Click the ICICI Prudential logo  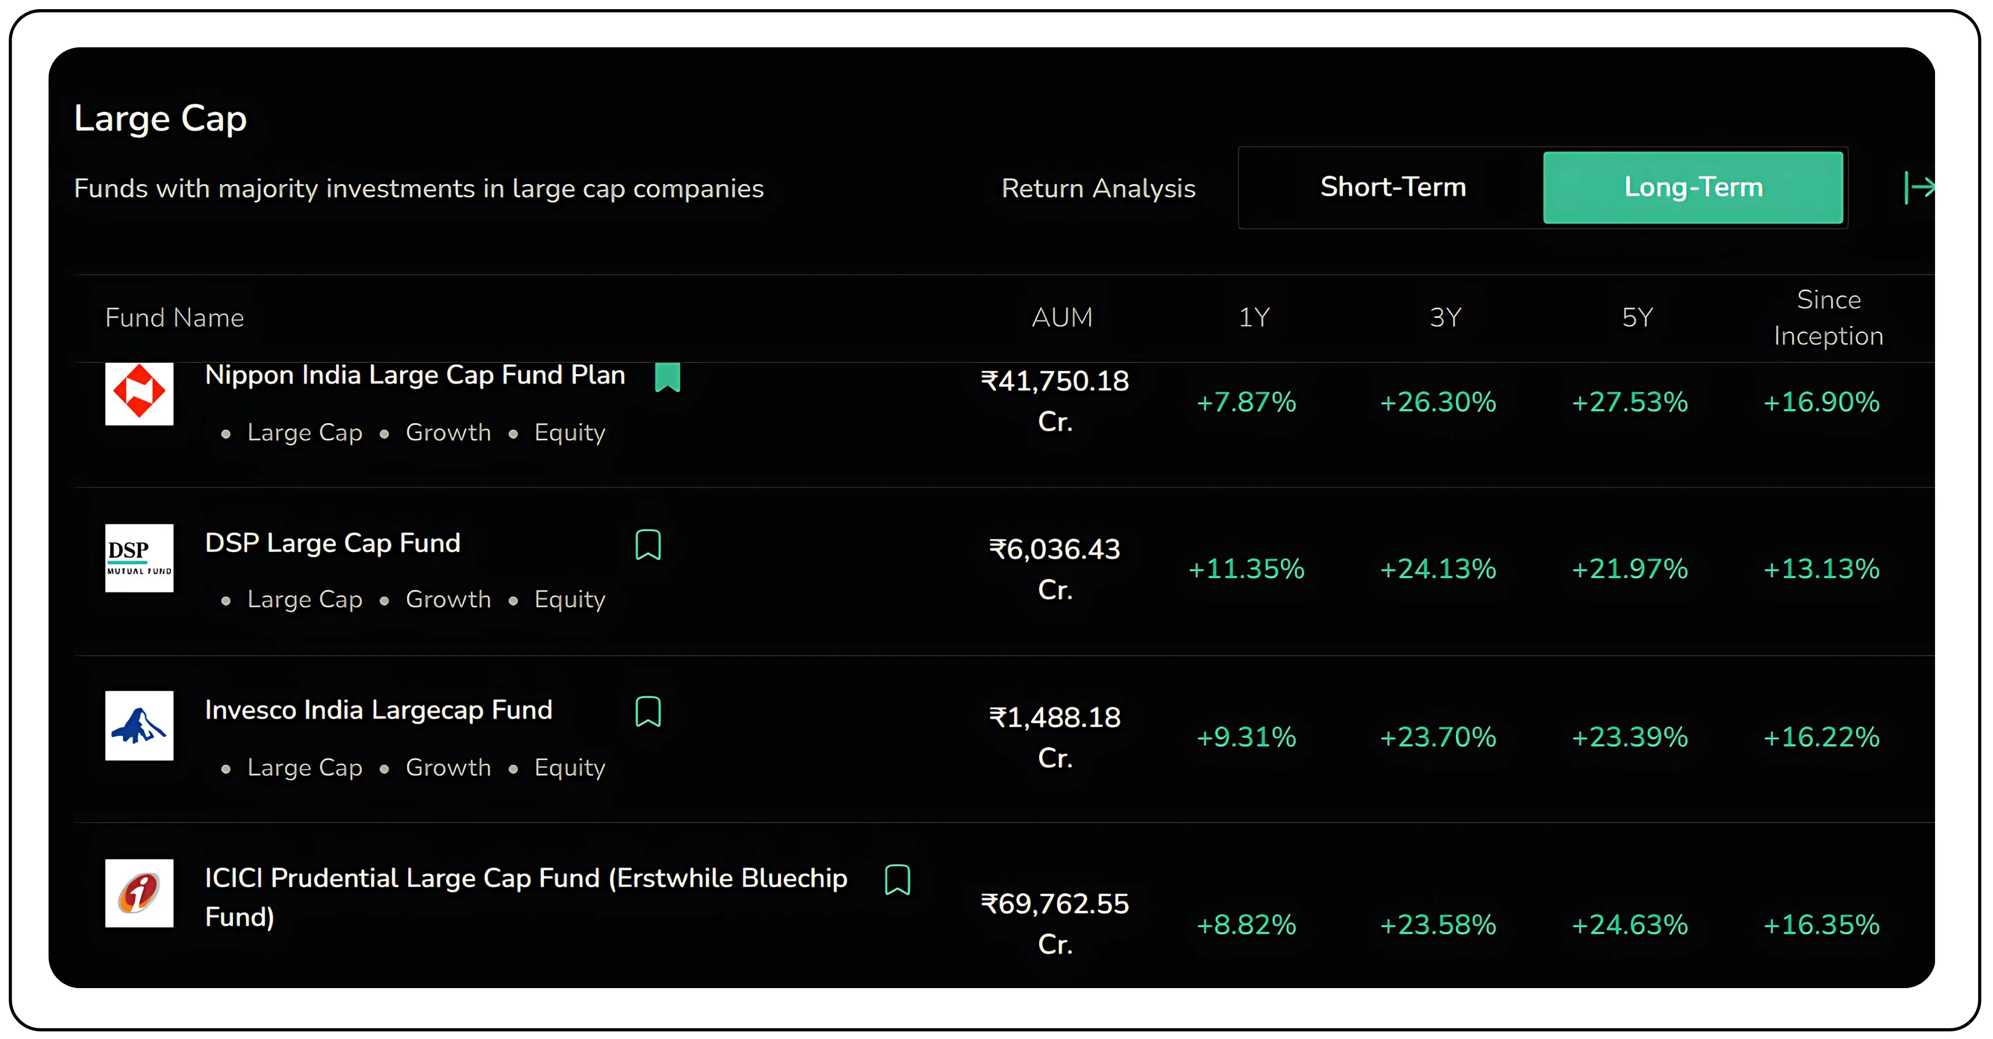(x=139, y=893)
